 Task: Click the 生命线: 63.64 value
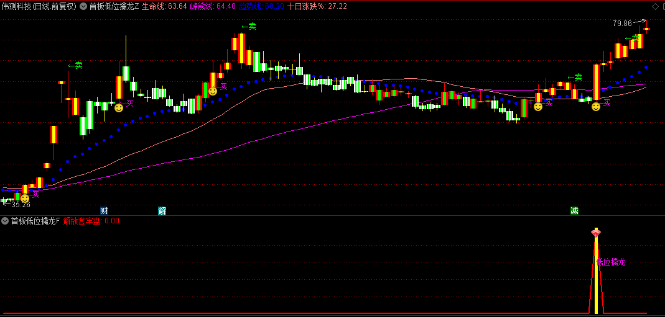point(164,6)
